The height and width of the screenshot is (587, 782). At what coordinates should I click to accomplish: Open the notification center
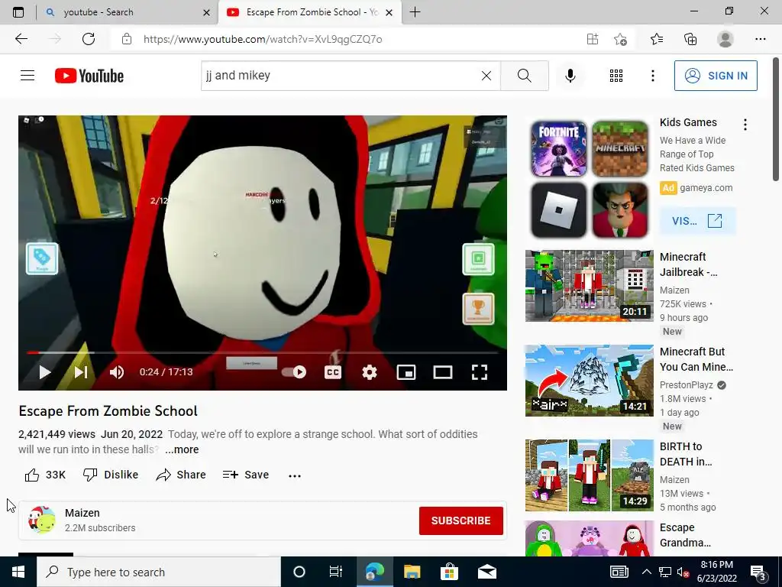(x=758, y=572)
